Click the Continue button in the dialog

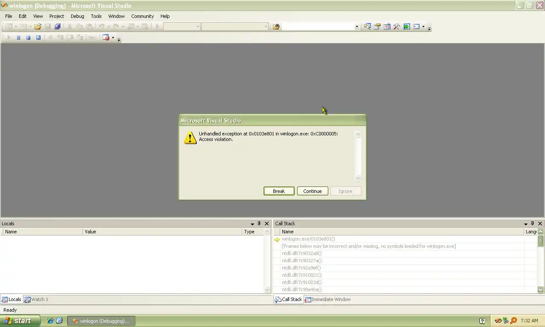(313, 191)
